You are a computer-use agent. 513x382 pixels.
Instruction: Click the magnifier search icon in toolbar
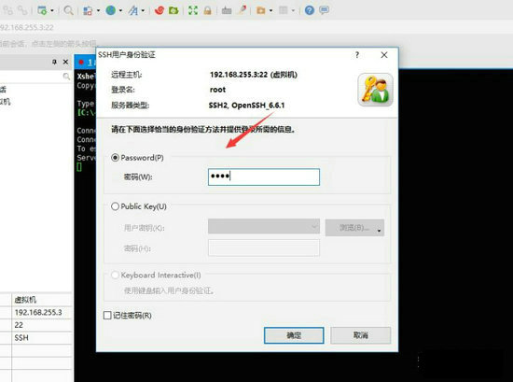tap(68, 10)
